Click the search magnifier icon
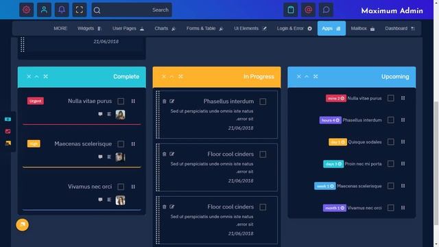 [97, 10]
